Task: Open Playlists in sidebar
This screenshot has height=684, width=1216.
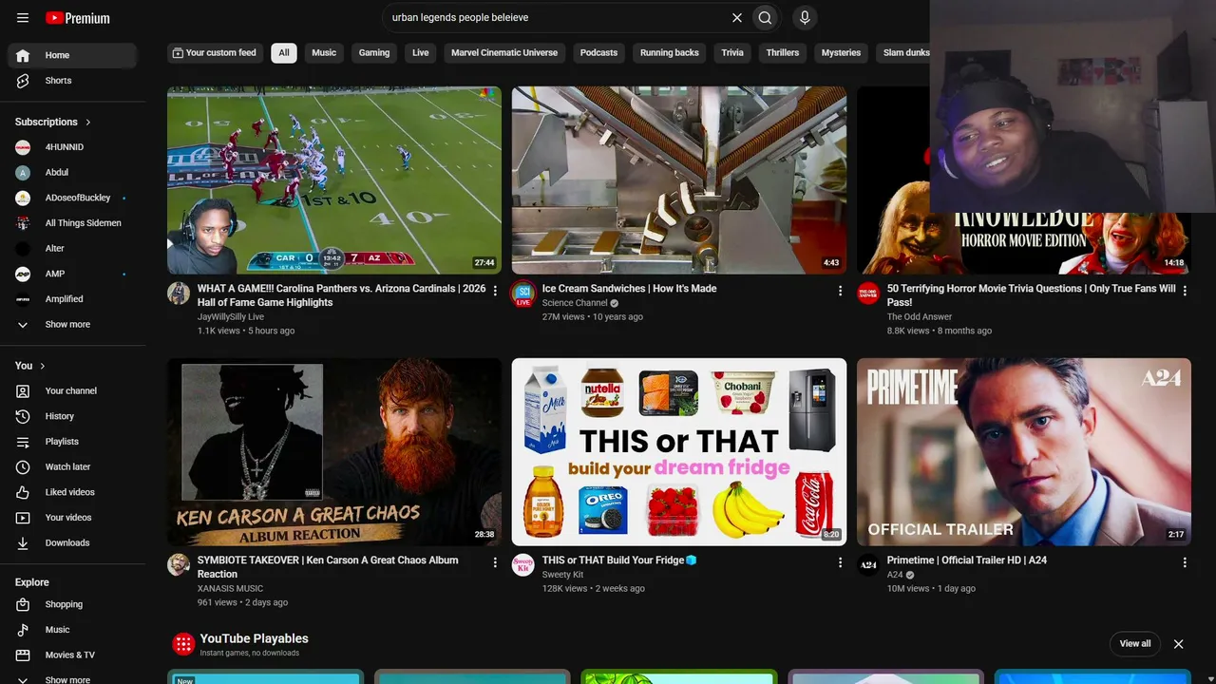Action: point(72,442)
